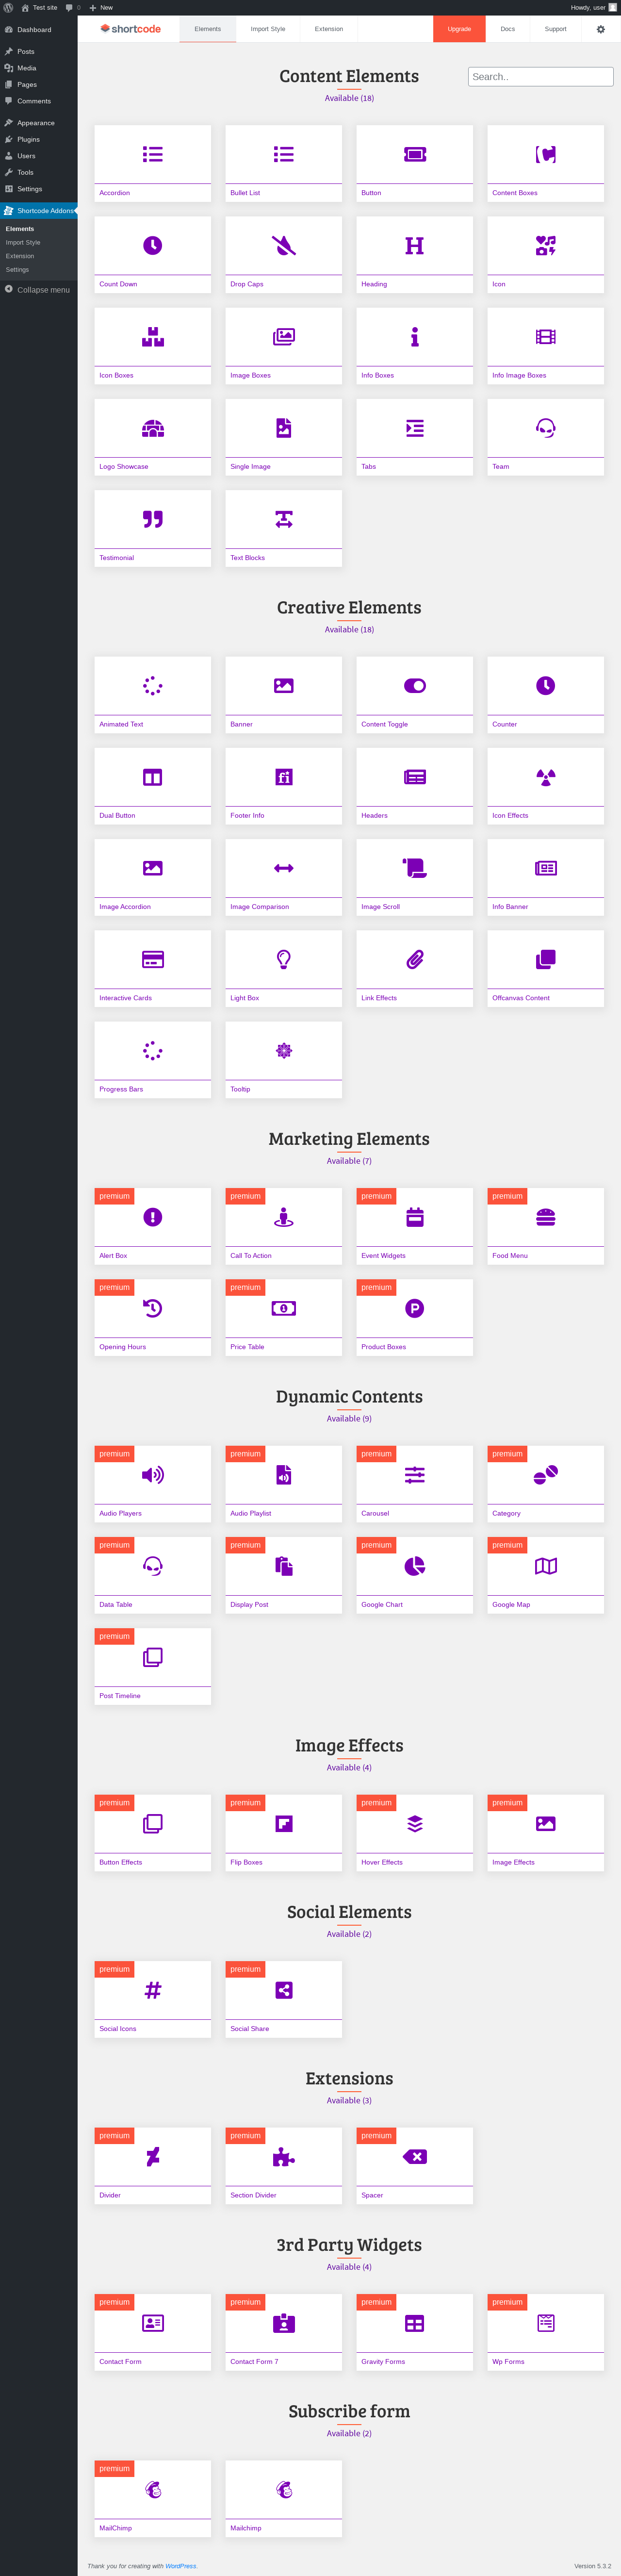Image resolution: width=621 pixels, height=2576 pixels.
Task: Open the Light Box bulb icon
Action: pyautogui.click(x=284, y=959)
